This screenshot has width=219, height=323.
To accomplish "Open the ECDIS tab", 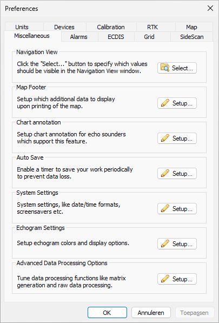I will coord(116,37).
